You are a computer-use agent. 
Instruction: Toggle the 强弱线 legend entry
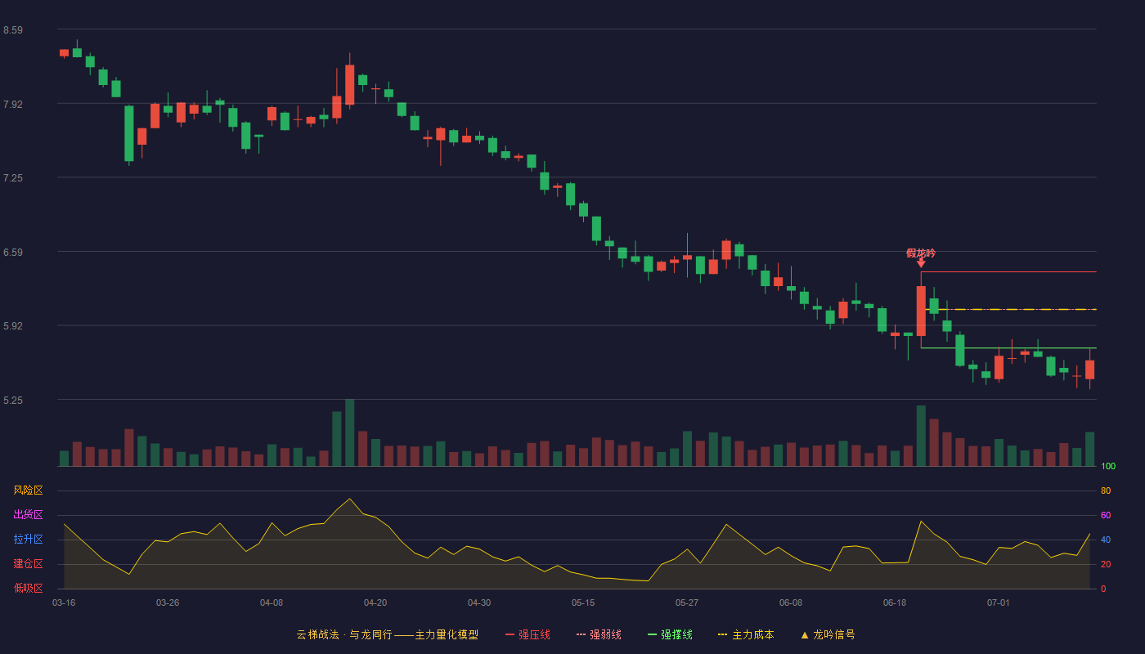click(x=599, y=634)
